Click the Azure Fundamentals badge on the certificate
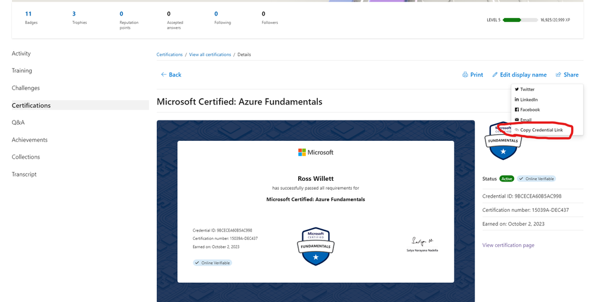Screen dimensions: 598x302 (x=315, y=246)
